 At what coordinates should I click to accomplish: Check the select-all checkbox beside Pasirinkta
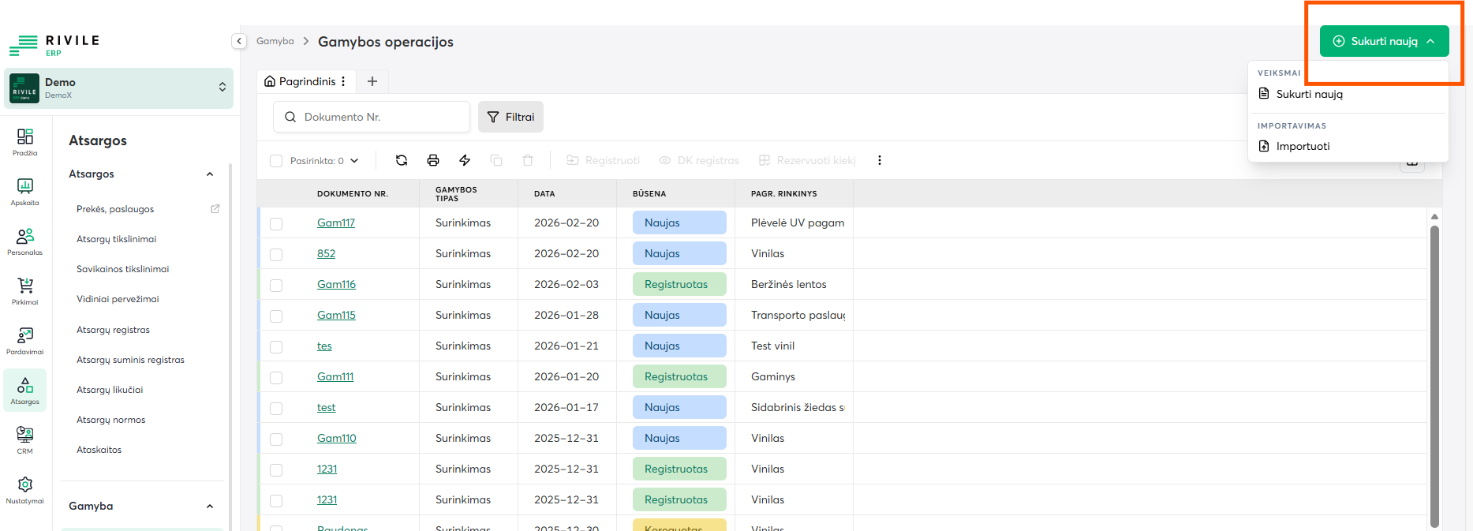point(276,161)
